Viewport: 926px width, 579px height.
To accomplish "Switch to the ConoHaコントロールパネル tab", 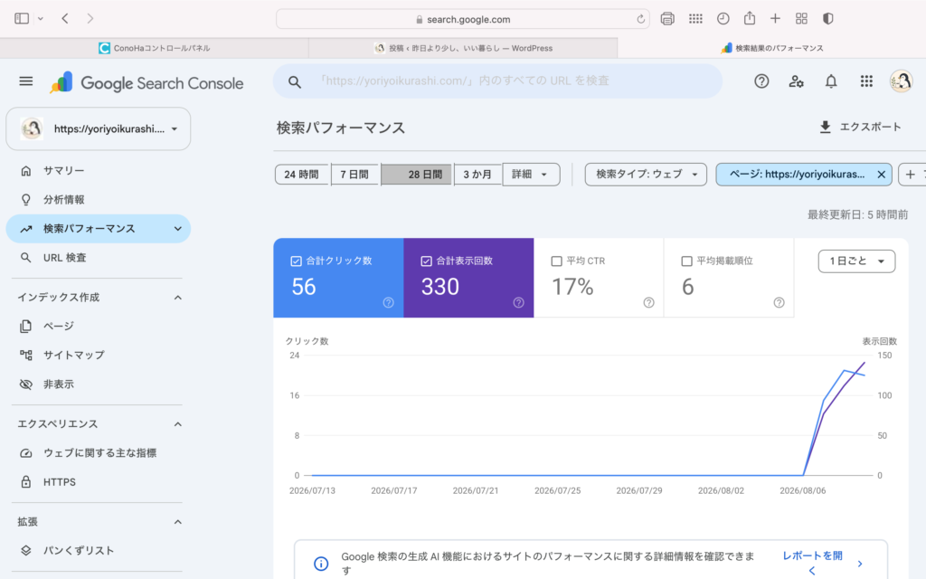I will (x=154, y=49).
